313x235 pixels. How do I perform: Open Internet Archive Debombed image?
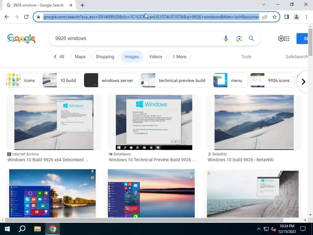click(54, 122)
